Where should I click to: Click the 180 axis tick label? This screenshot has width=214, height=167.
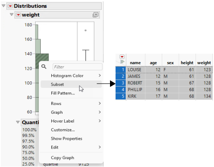(x=28, y=25)
